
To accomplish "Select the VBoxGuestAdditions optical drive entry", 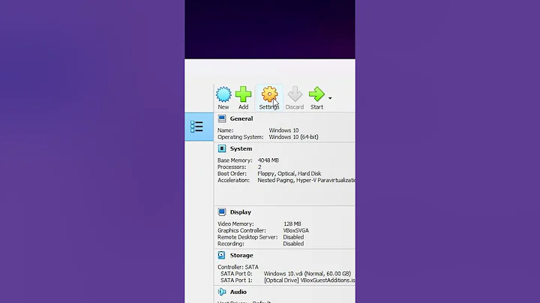I will (310, 280).
